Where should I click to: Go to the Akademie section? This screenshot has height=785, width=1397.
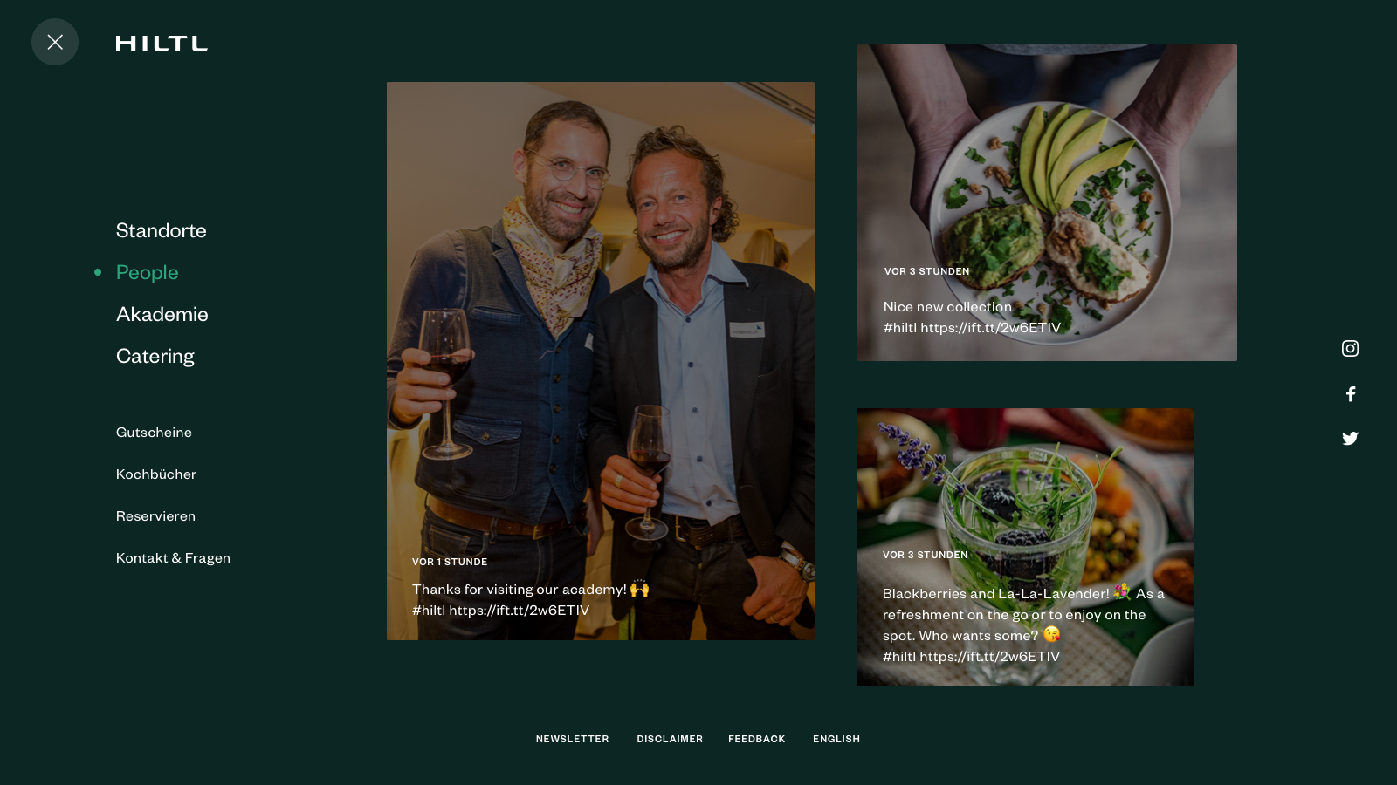162,314
